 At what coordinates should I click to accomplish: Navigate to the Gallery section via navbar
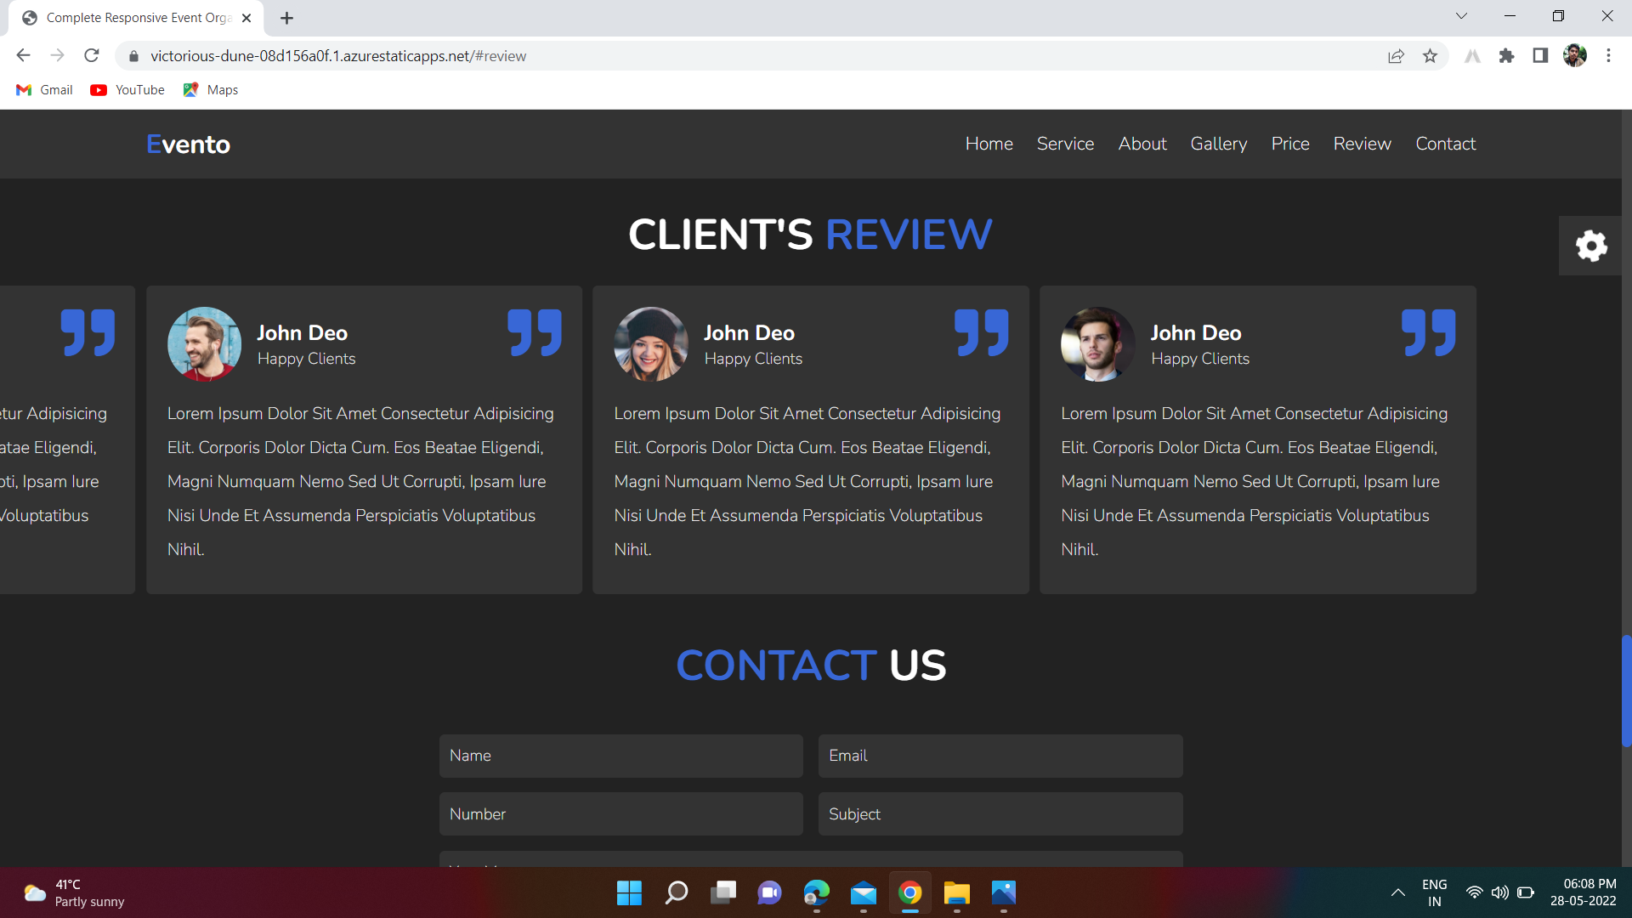(1218, 144)
